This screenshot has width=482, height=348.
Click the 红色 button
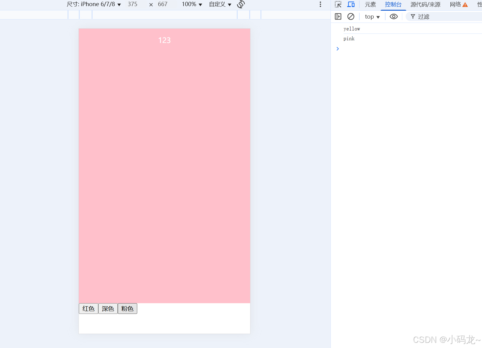[x=89, y=308]
